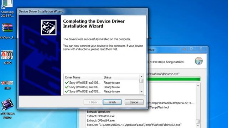The height and width of the screenshot is (128, 228).
Task: Open the Samsung 2016 FR desktop shortcut
Action: (x=7, y=9)
